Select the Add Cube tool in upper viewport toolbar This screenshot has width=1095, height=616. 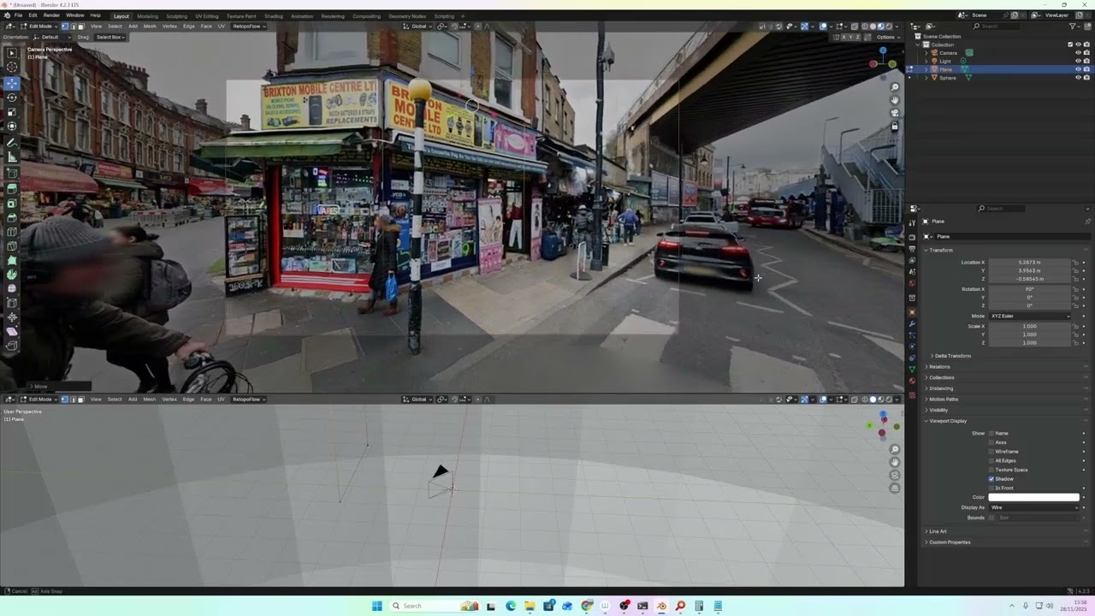coord(12,174)
